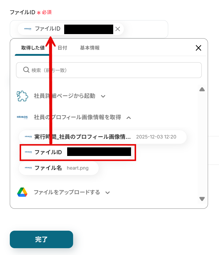Click the Google Drive icon
Image resolution: width=219 pixels, height=255 pixels.
22,192
